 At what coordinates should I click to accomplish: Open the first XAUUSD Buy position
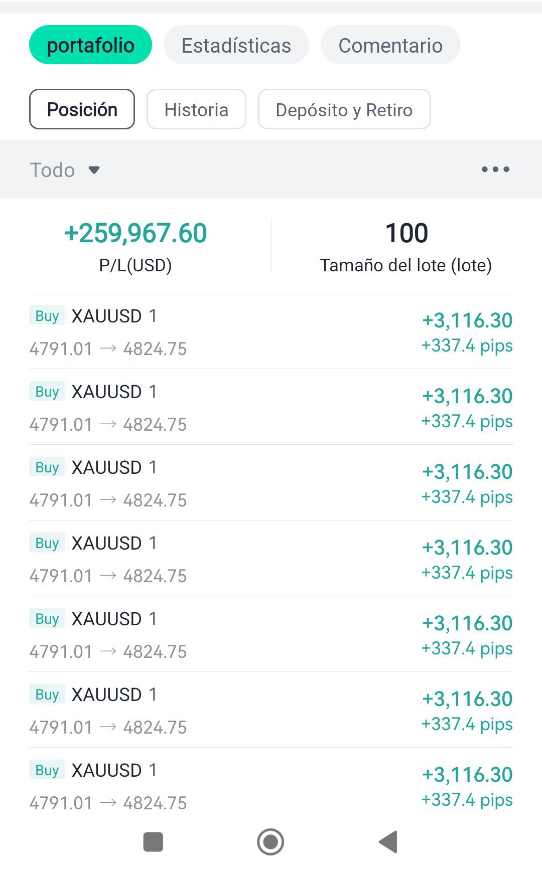click(271, 331)
